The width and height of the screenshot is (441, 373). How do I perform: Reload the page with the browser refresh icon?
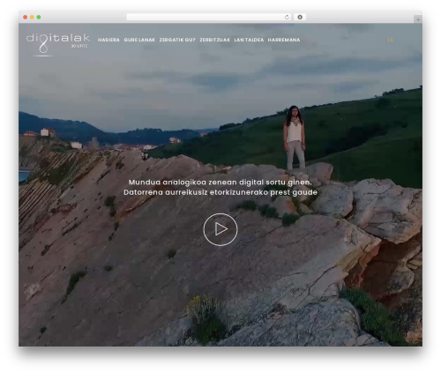[x=287, y=17]
